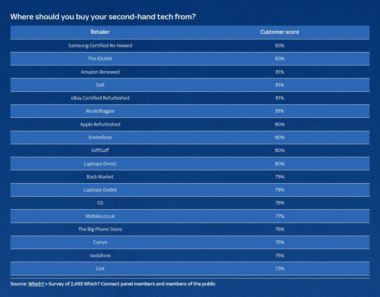Select the Envirofone retailer name
This screenshot has width=380, height=297.
(x=100, y=137)
